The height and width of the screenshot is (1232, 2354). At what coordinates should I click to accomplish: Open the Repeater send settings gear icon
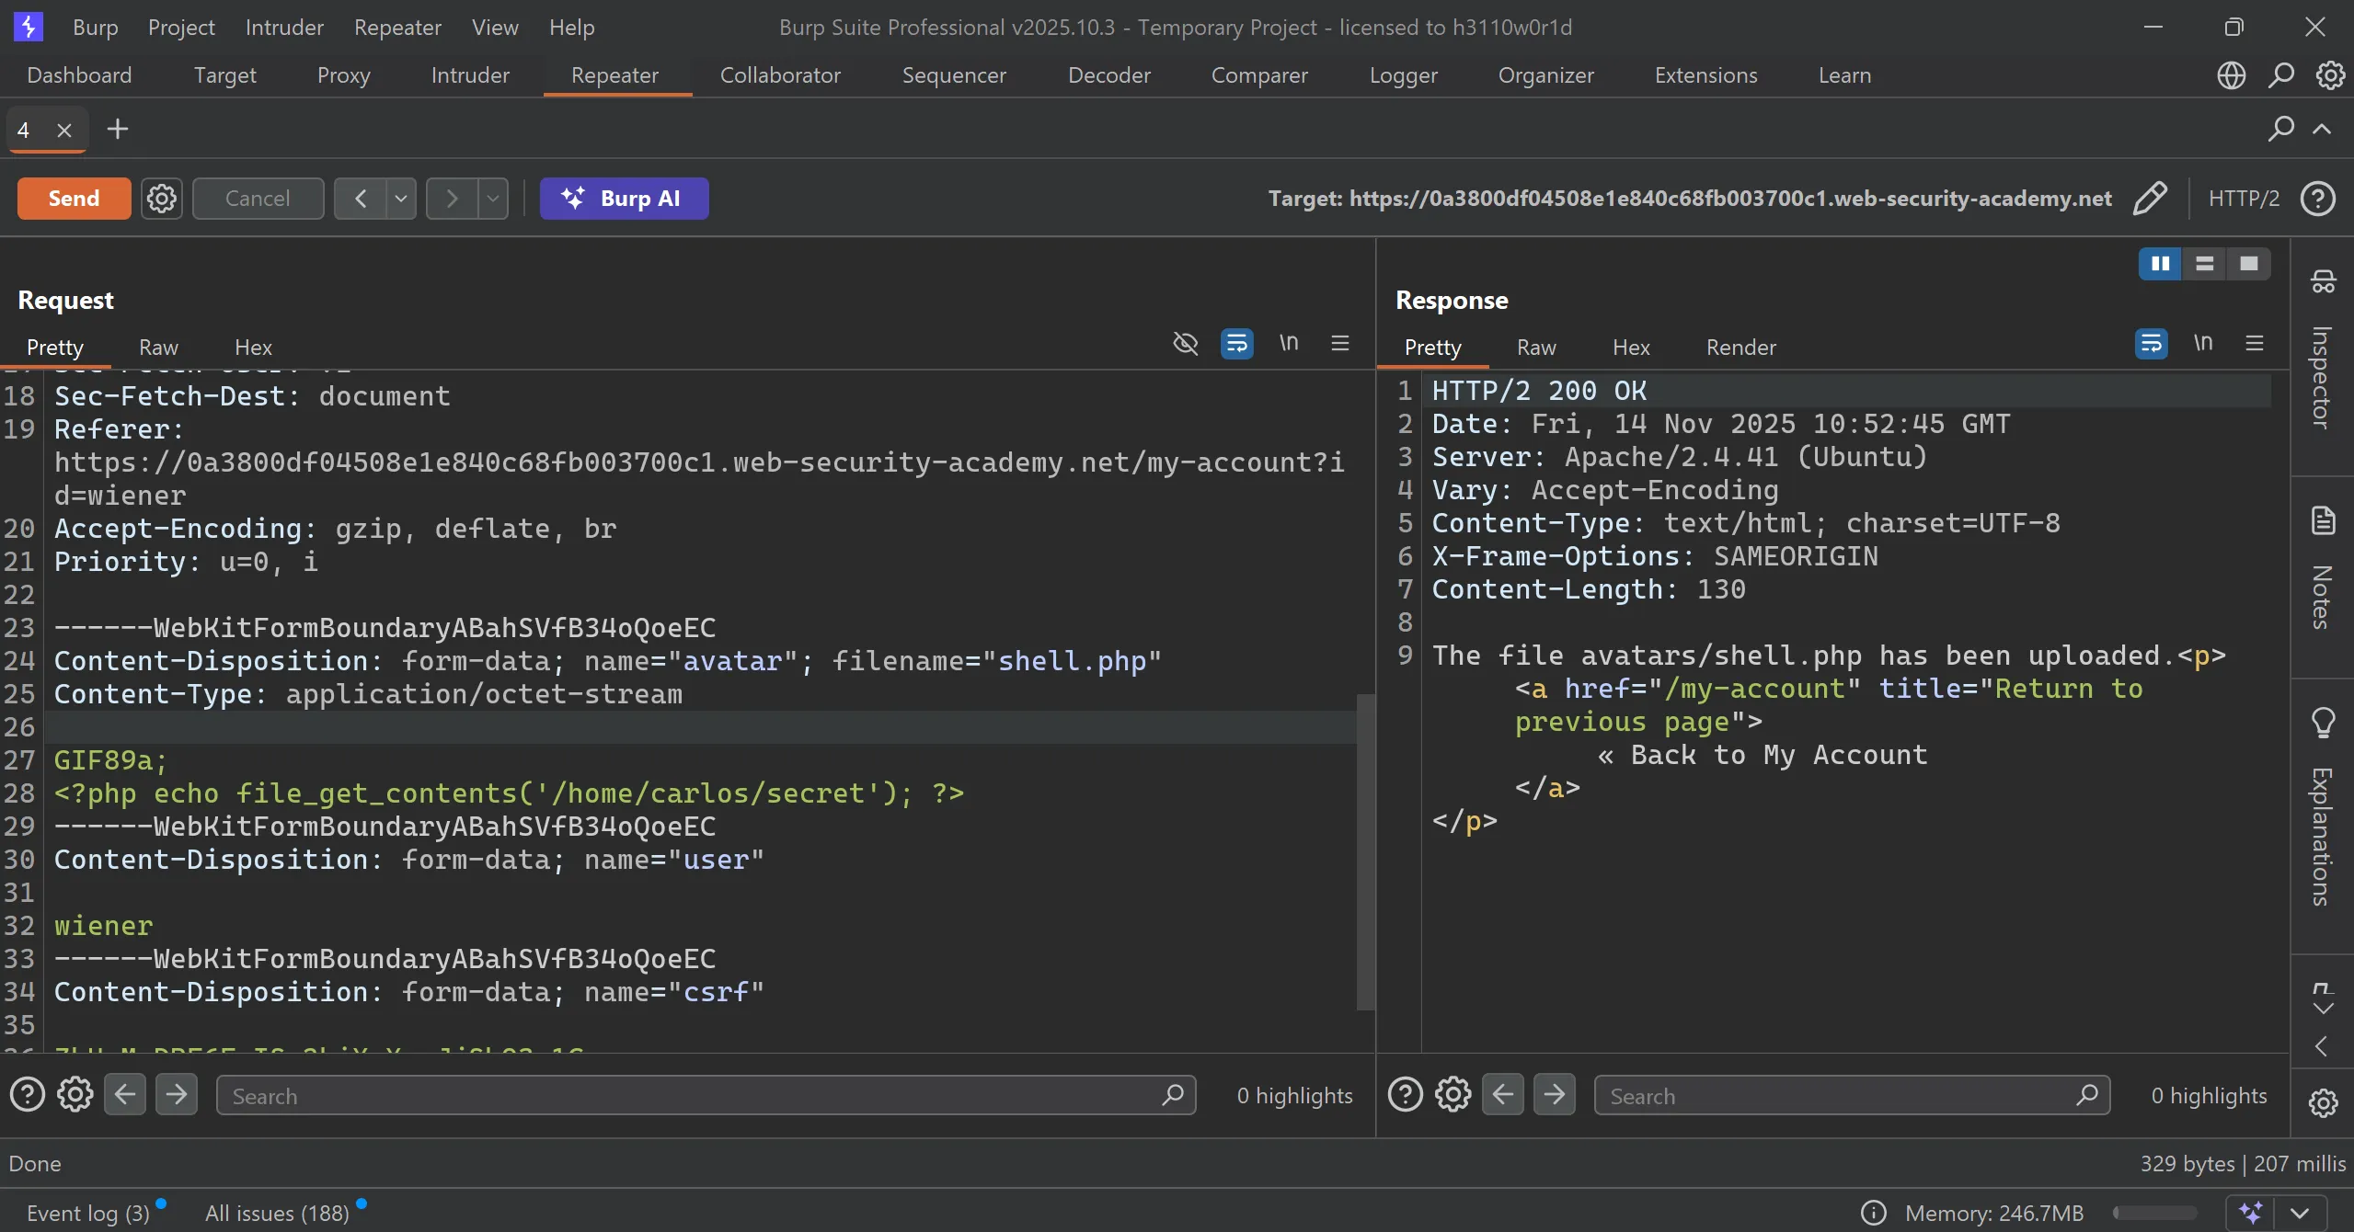click(x=161, y=198)
